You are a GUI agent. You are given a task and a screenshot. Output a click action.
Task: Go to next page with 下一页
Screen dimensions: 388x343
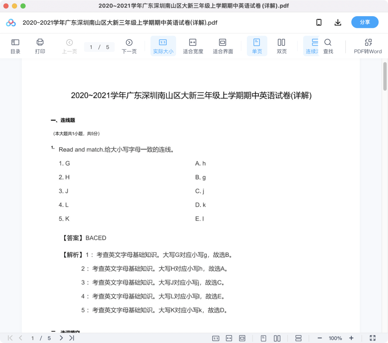[129, 46]
